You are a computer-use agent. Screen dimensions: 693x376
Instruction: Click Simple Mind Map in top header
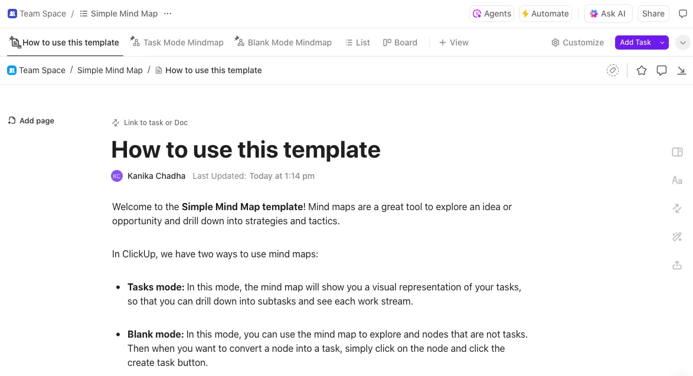coord(124,14)
